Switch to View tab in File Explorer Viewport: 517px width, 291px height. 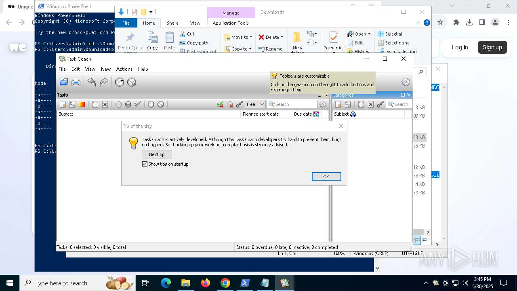(195, 23)
